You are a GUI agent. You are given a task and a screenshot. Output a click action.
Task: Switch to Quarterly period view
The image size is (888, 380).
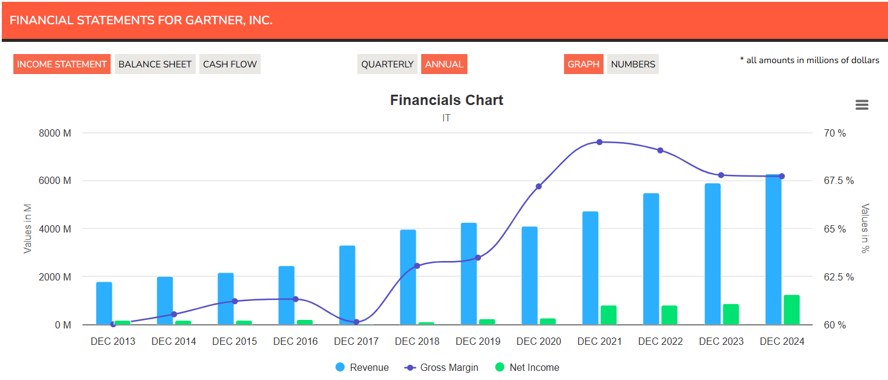pyautogui.click(x=387, y=64)
